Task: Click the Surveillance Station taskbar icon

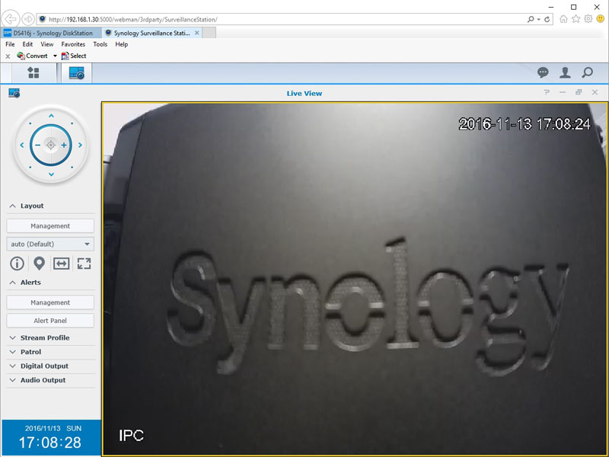Action: [76, 72]
